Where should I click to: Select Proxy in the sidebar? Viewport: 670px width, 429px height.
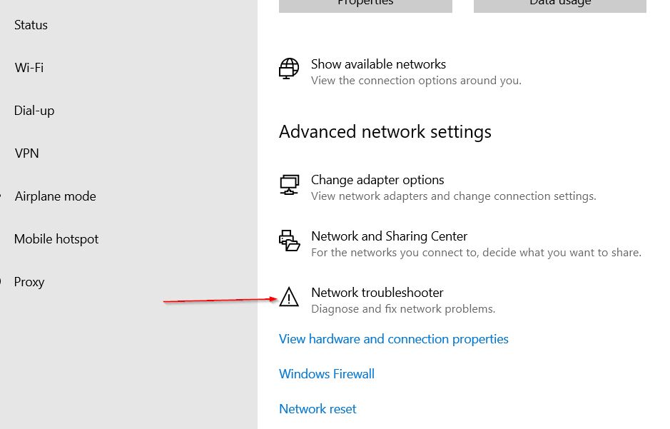(x=29, y=282)
